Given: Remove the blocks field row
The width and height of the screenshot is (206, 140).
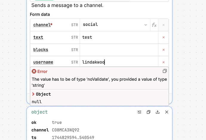Looking at the screenshot, I should pos(163,50).
